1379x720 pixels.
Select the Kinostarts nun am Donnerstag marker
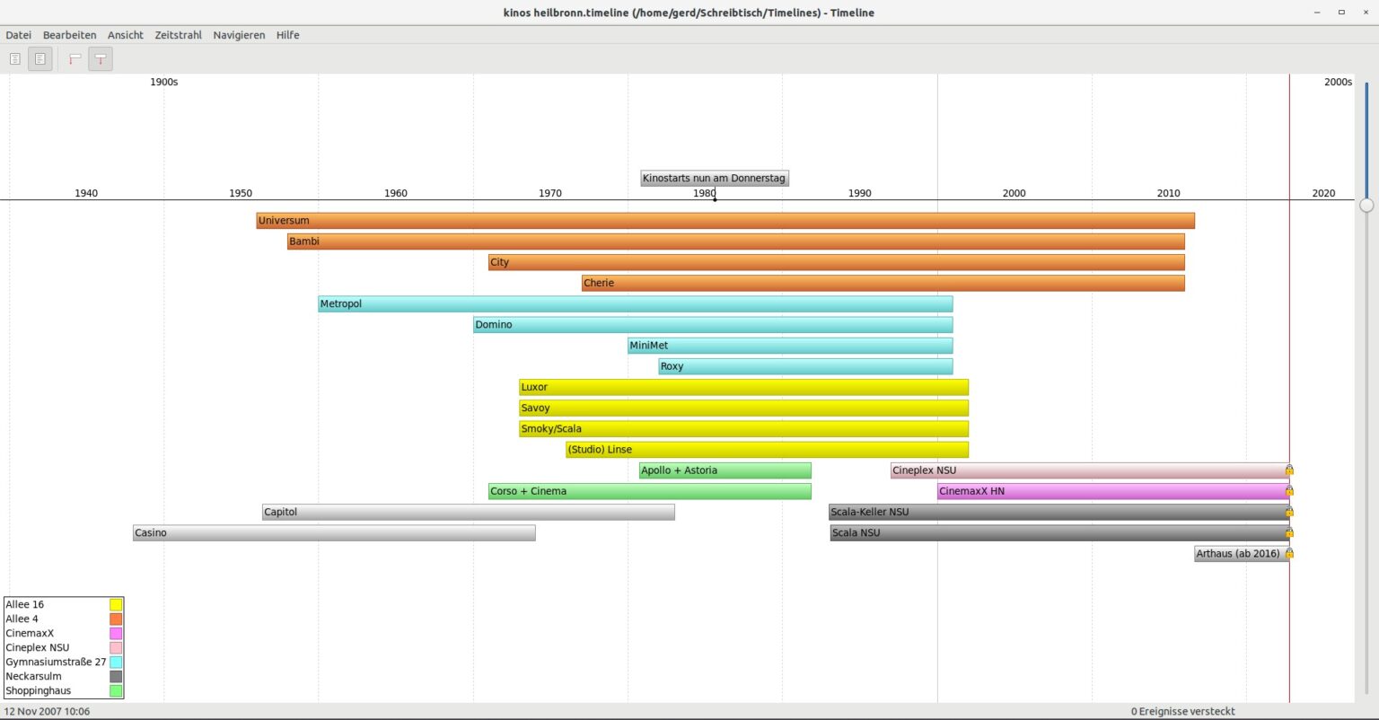[x=714, y=178]
